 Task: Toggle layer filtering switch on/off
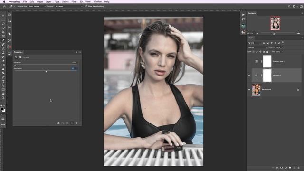coord(283,42)
